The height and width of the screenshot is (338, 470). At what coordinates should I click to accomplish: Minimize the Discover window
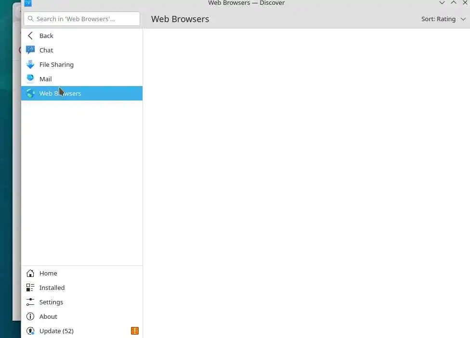click(x=442, y=2)
